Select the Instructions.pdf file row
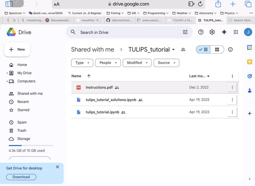Viewport: 255px width, 186px height. click(x=155, y=87)
